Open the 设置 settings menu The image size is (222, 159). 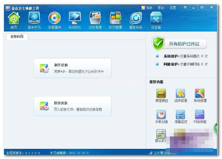[x=173, y=8]
